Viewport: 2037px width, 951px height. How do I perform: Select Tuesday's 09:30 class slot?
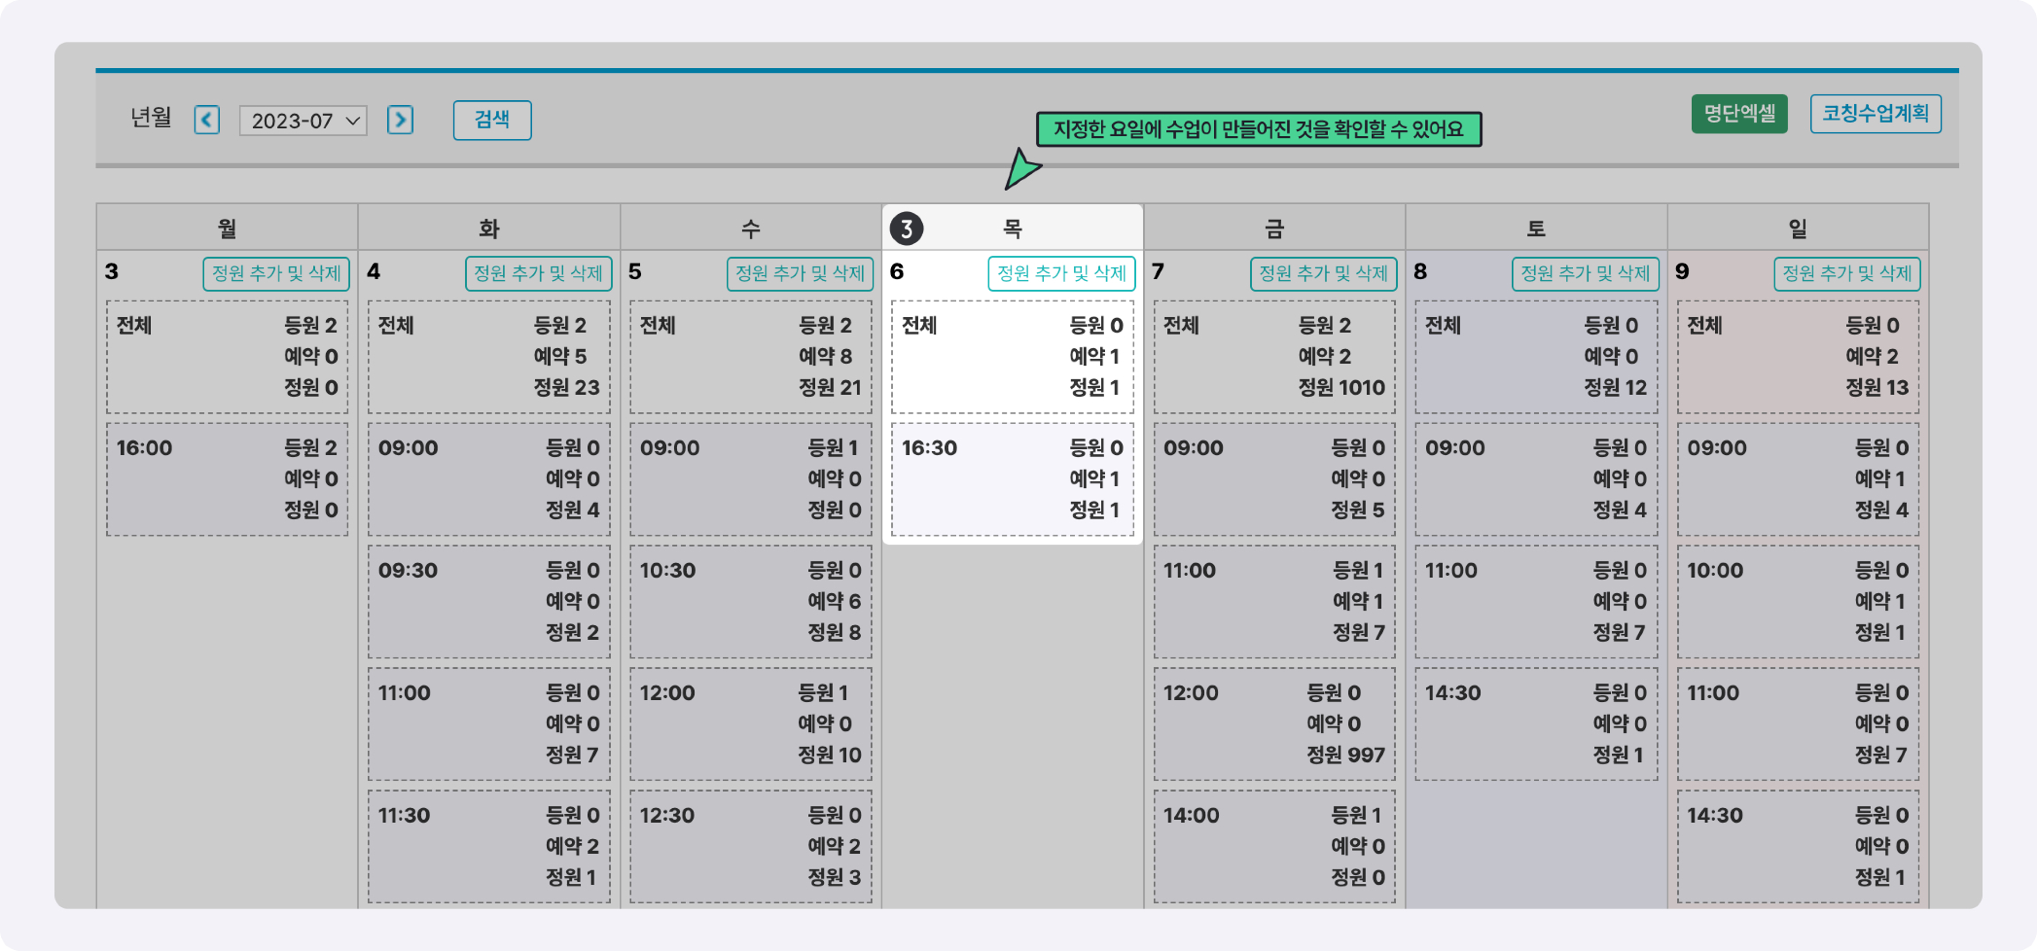(x=488, y=601)
